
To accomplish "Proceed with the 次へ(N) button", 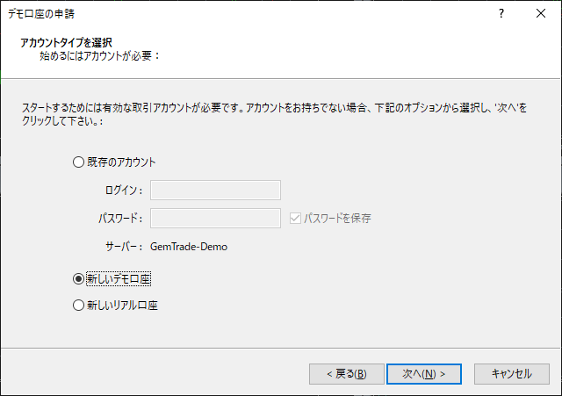I will pyautogui.click(x=424, y=374).
